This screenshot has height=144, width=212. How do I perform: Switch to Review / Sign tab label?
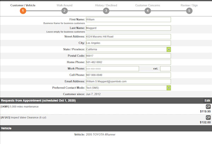pos(189,5)
